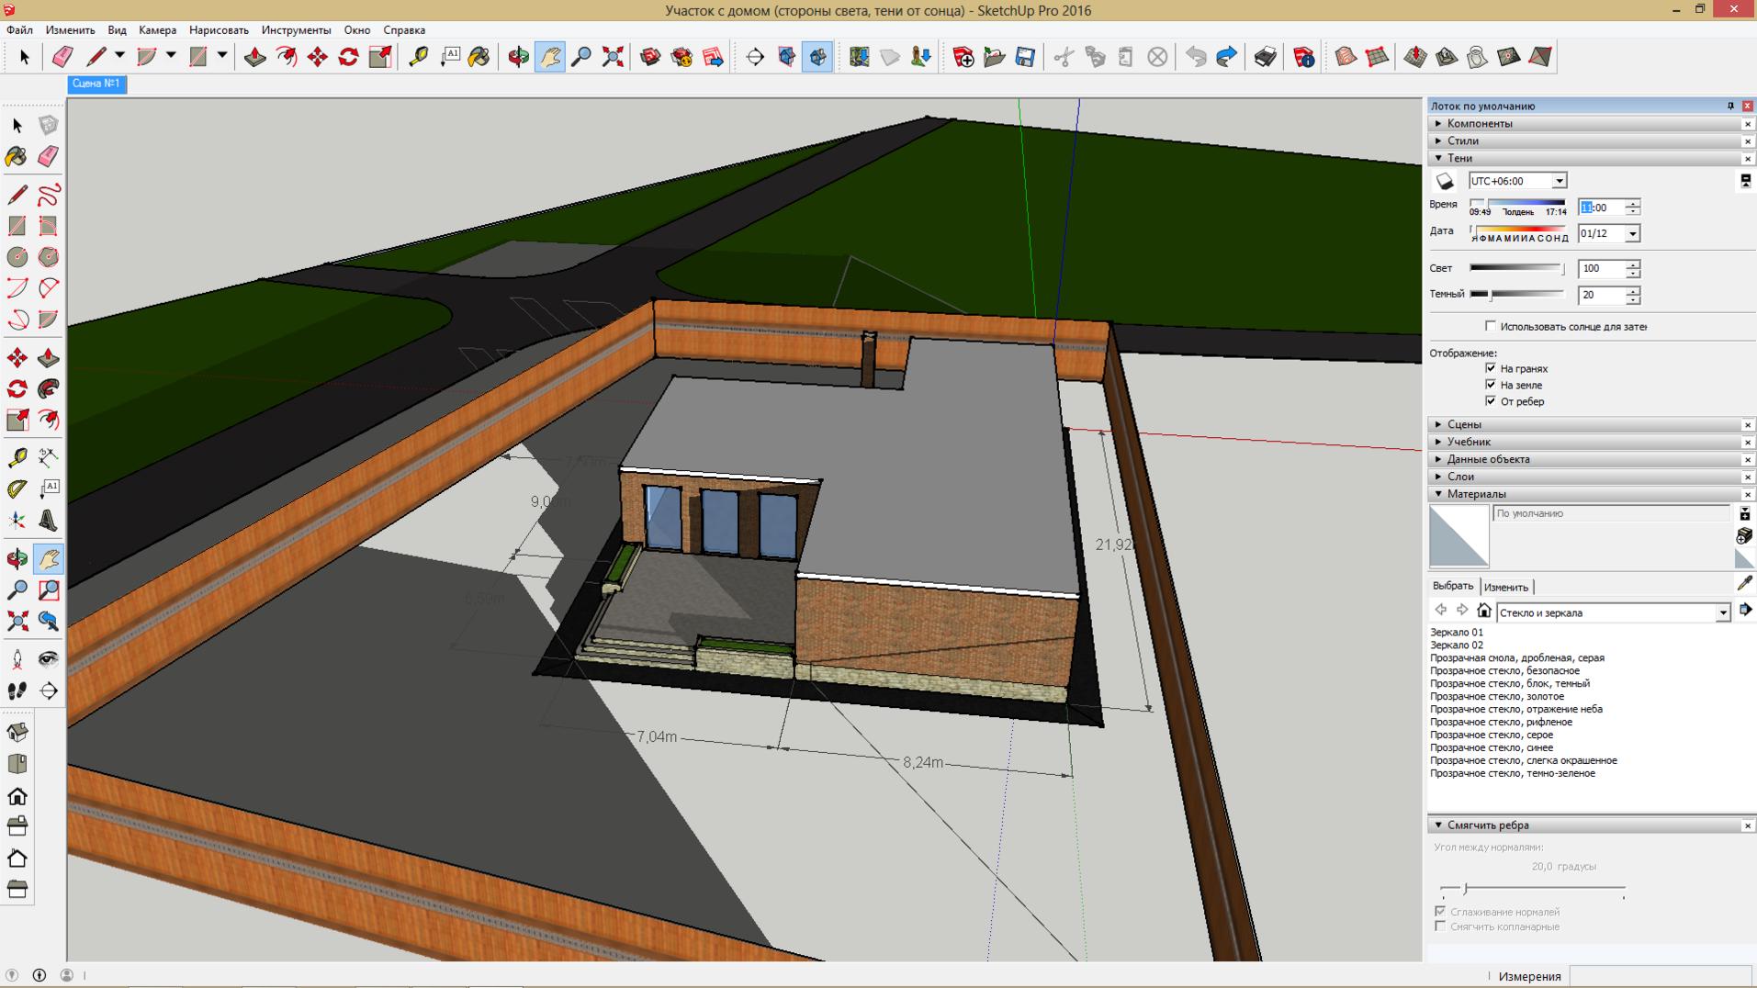Click the Undo arrow icon

click(1195, 57)
